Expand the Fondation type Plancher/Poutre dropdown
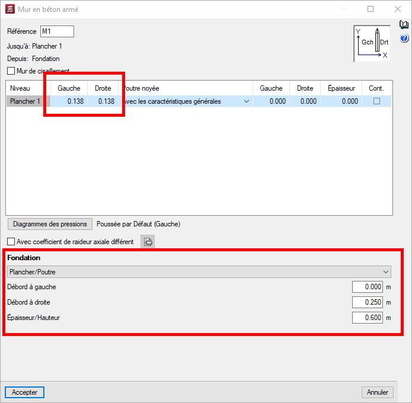Screen dimensions: 412x403 (x=199, y=272)
